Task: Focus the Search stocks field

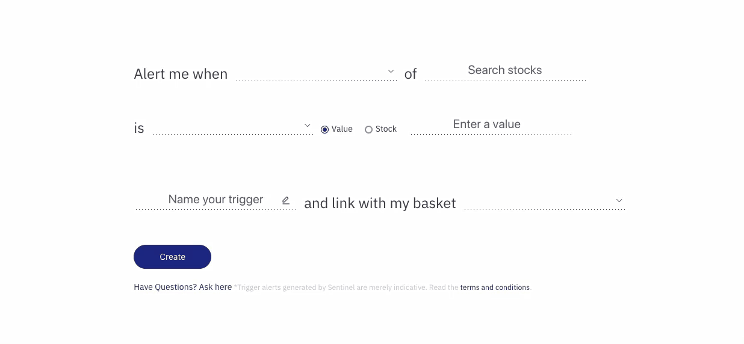Action: click(x=504, y=70)
